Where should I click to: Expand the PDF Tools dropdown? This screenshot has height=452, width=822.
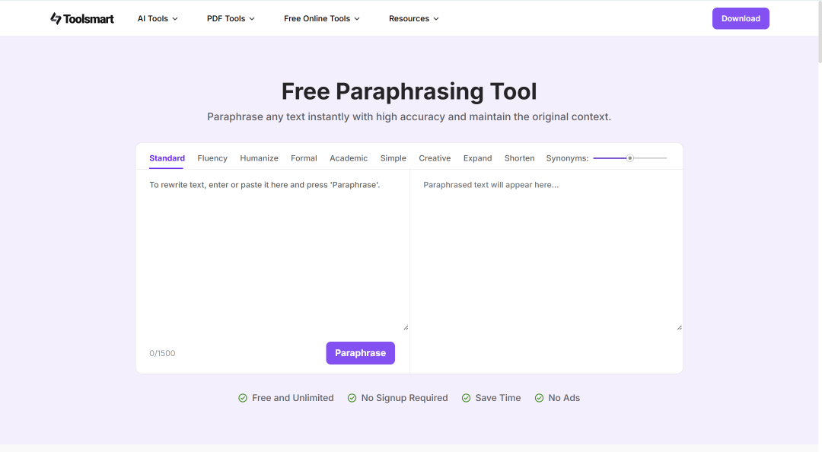click(x=231, y=18)
